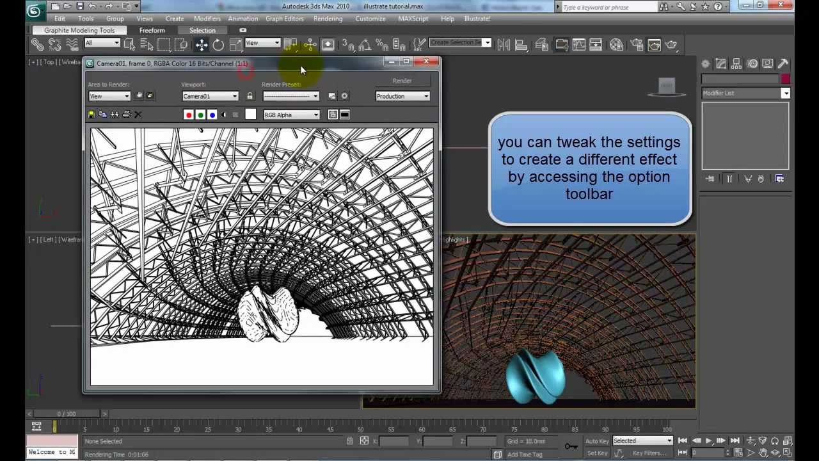Open the Utilities hammer panel
This screenshot has height=461, width=819.
[783, 63]
